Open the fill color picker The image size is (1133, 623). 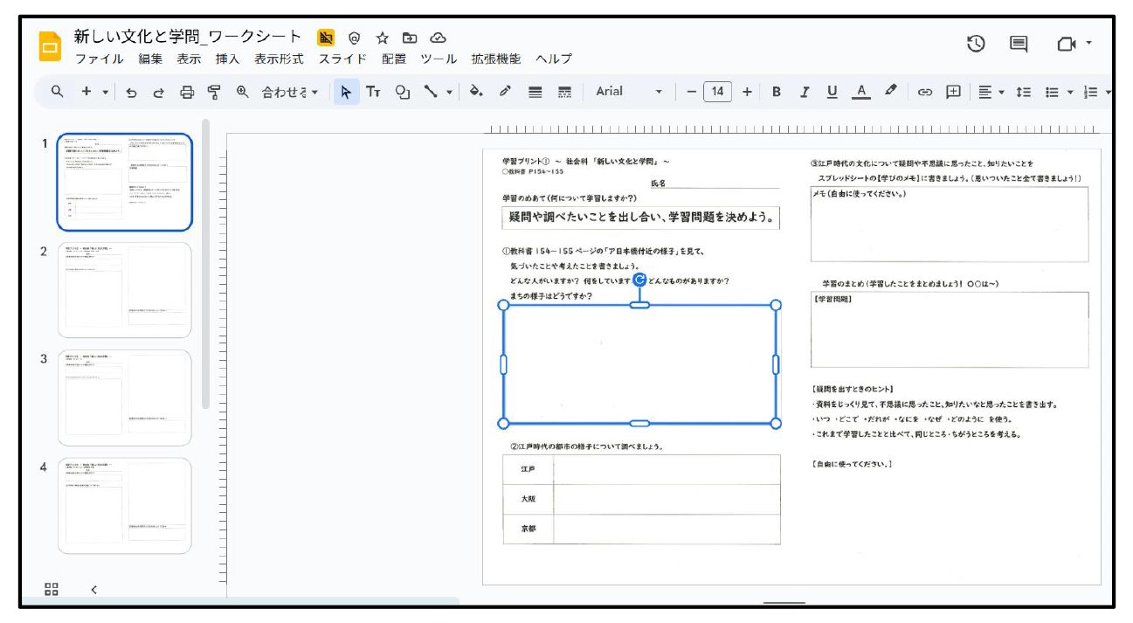(475, 92)
